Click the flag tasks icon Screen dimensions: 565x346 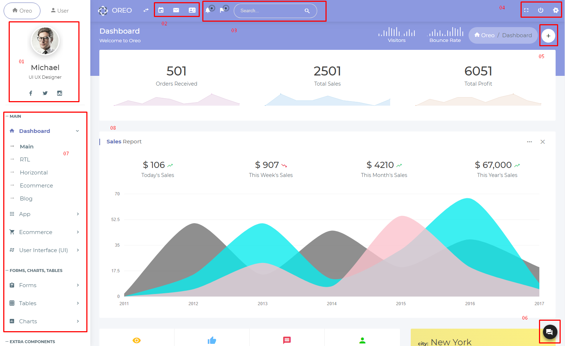(222, 10)
